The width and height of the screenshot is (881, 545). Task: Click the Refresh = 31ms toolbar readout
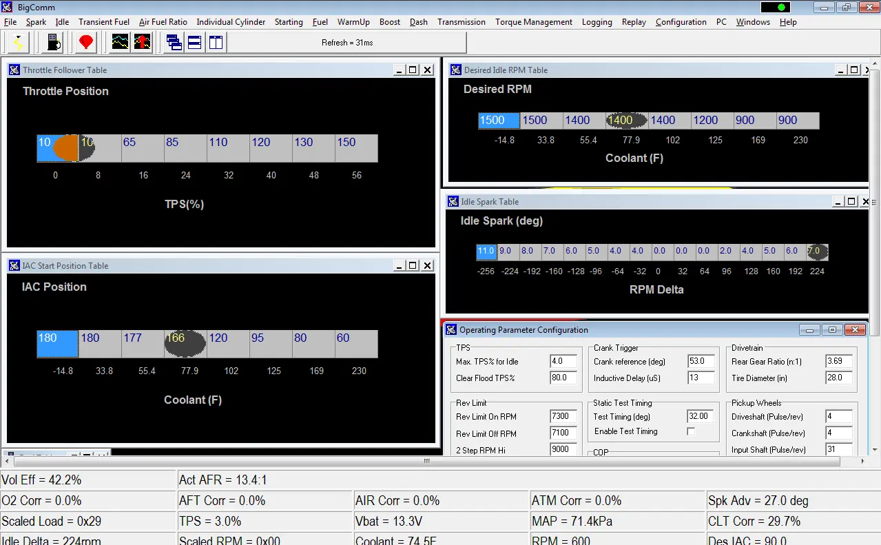pos(347,43)
